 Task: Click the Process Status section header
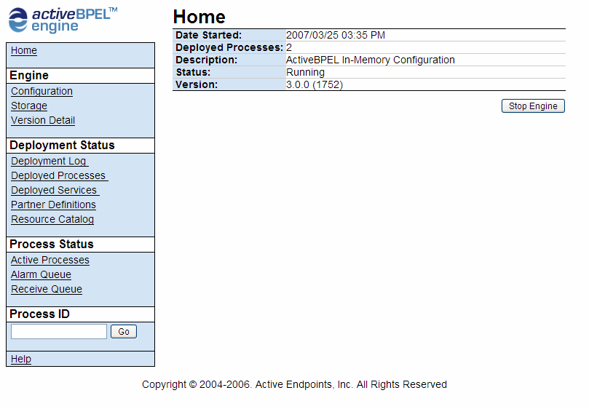[52, 244]
